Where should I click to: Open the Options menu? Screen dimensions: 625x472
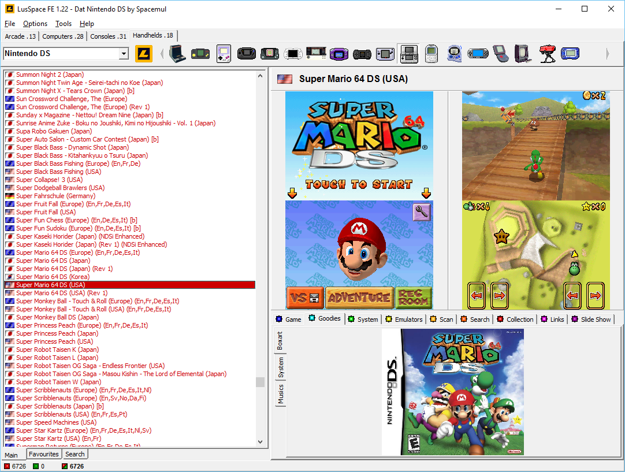click(35, 24)
